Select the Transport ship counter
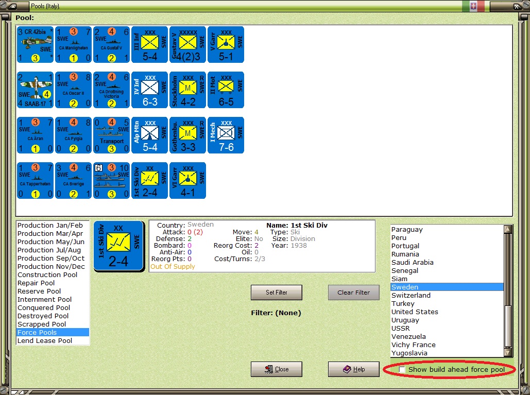The image size is (530, 395). click(x=112, y=135)
